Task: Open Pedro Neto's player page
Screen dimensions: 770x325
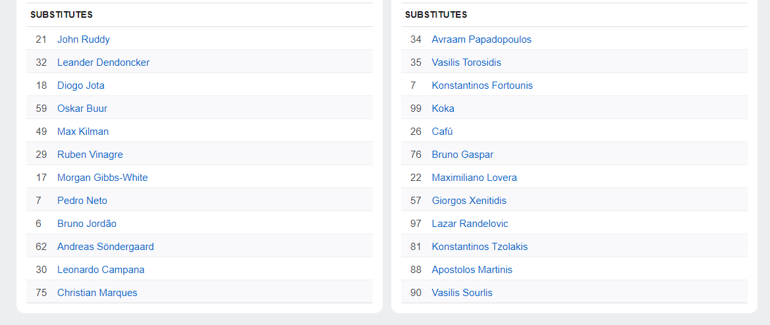Action: [x=82, y=201]
